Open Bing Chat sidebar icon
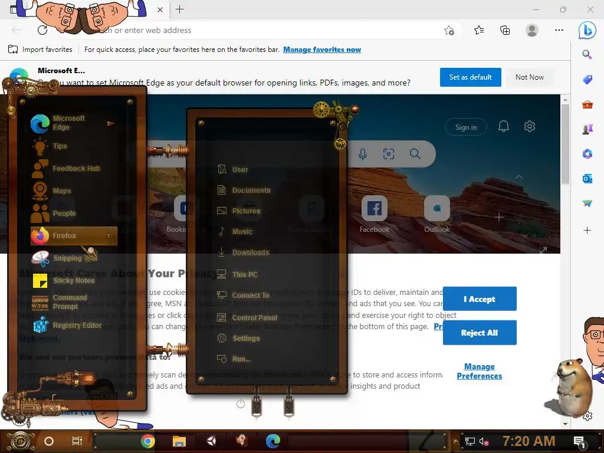604x453 pixels. click(587, 30)
